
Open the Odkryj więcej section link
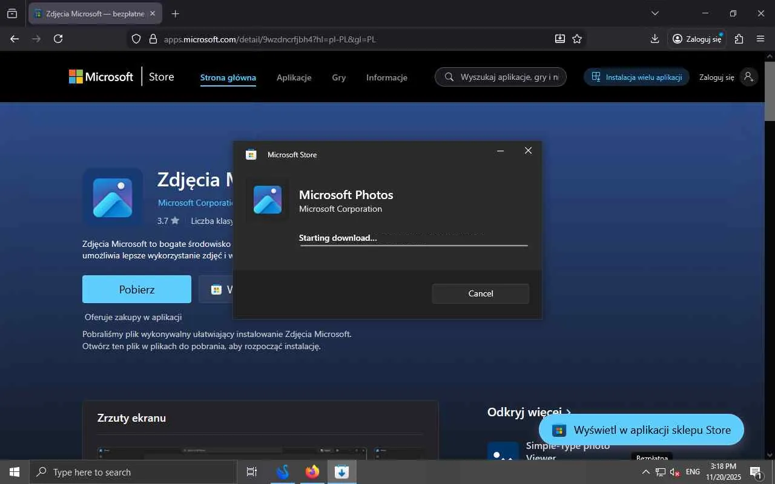click(529, 413)
